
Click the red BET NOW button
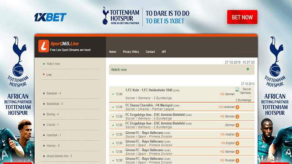point(242,17)
